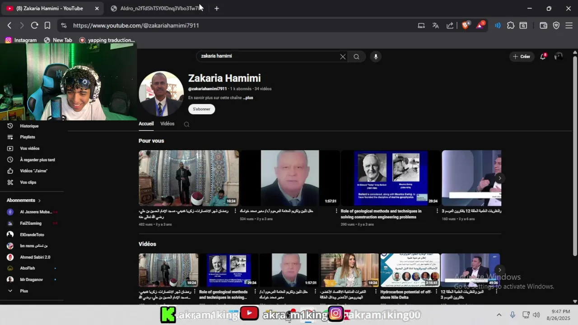Open Mr Draganov subscription
The image size is (578, 325).
pyautogui.click(x=32, y=280)
